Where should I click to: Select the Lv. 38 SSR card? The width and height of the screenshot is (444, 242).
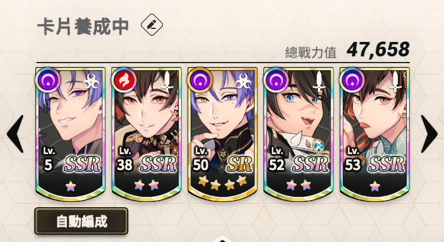[146, 134]
